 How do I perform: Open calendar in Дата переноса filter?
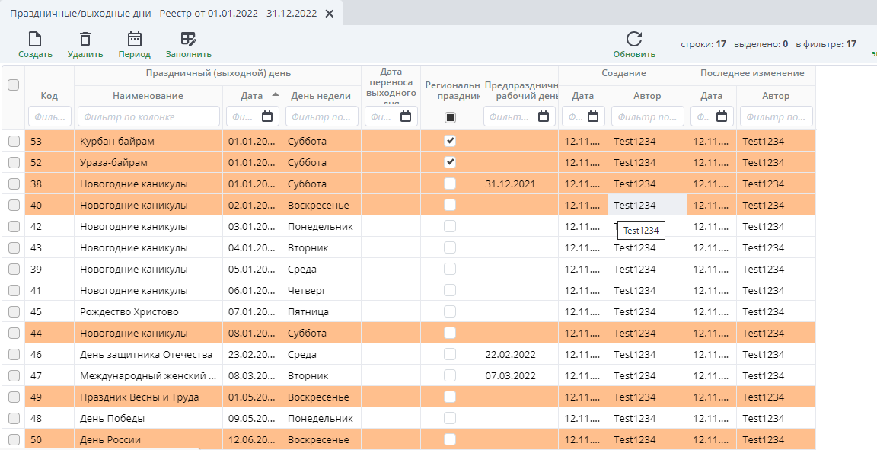[406, 116]
